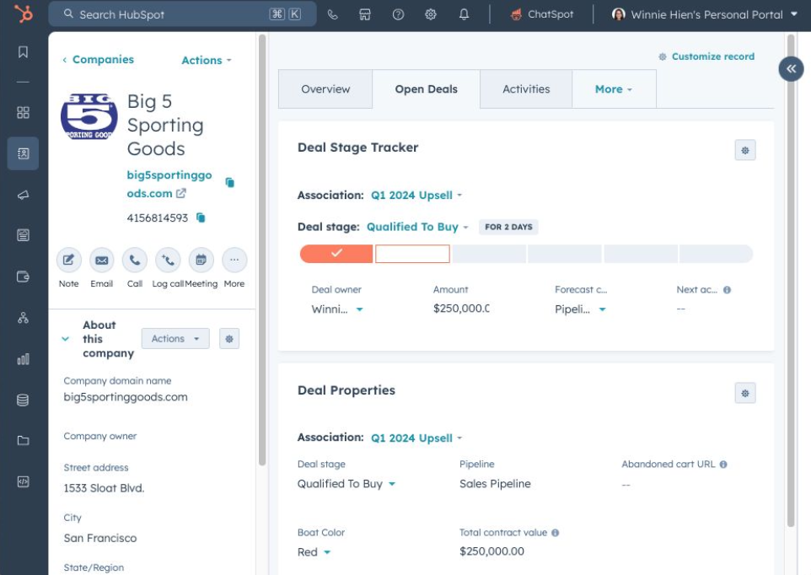Open About this company settings gear
This screenshot has width=811, height=575.
(229, 339)
